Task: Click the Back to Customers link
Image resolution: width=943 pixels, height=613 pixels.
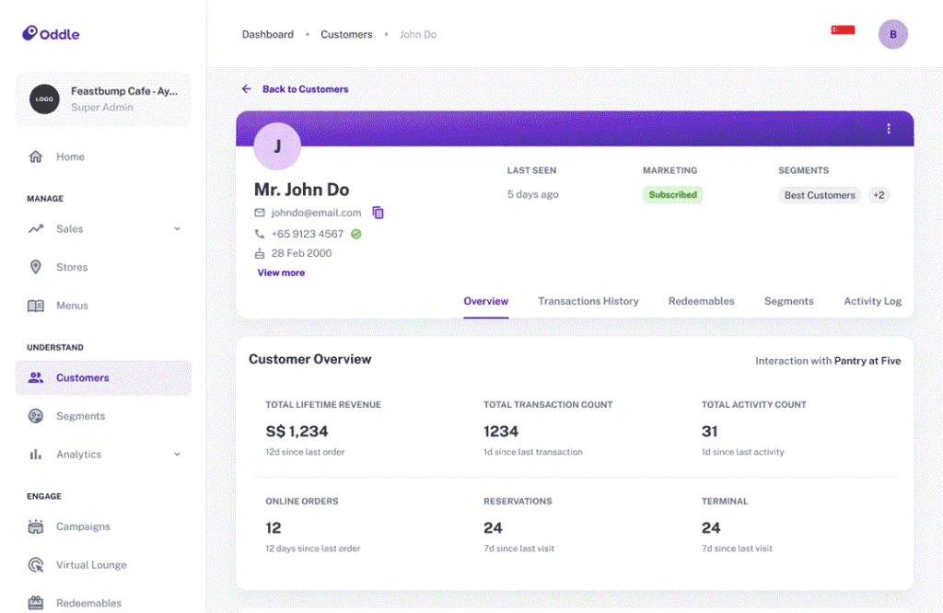Action: (x=304, y=89)
